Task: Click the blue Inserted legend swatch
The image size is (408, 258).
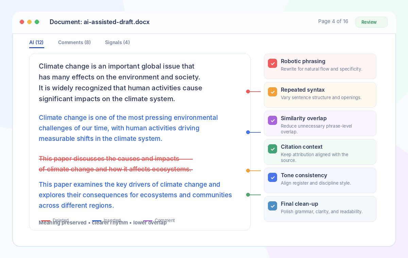Action: pos(97,221)
